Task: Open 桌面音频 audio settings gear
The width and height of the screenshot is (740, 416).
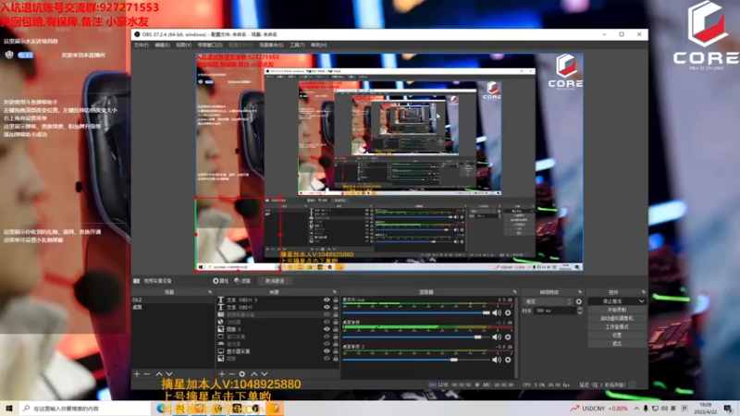Action: click(508, 336)
